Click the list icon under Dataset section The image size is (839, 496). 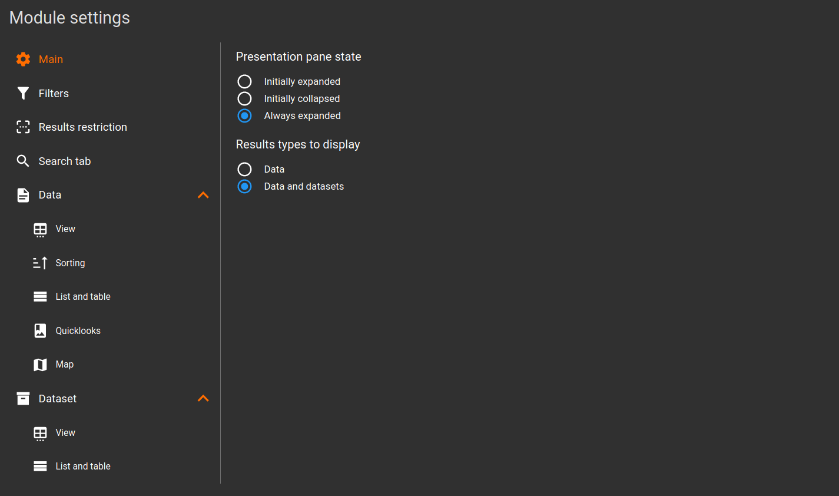click(40, 467)
